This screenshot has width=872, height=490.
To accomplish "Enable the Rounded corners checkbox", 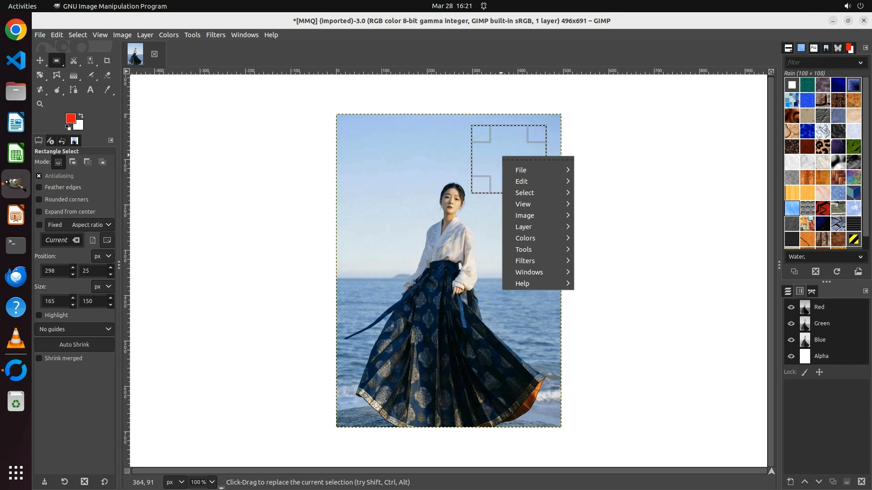I will 39,199.
